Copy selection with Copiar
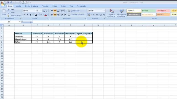177x99 pixels. tap(11, 13)
